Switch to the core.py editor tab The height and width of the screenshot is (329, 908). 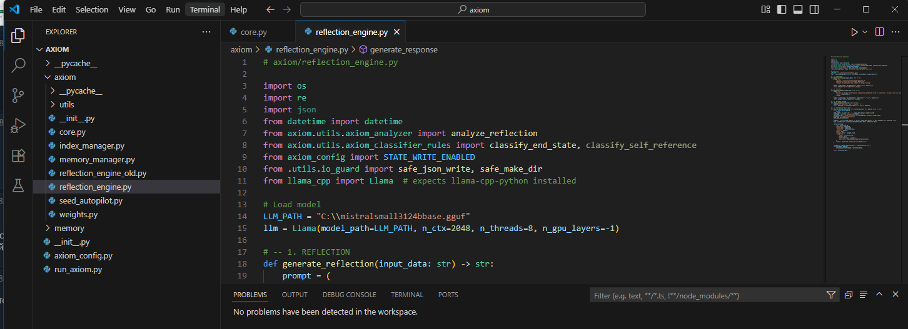point(253,32)
